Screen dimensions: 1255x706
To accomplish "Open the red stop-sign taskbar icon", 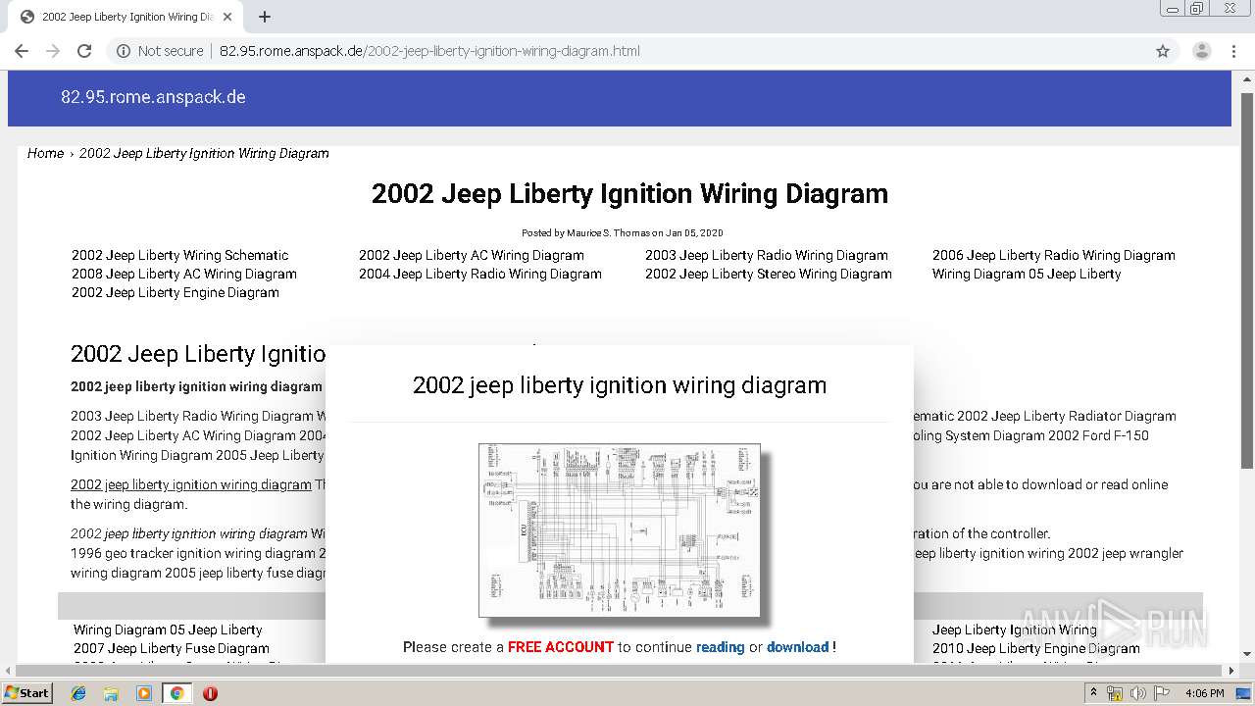I will click(210, 692).
